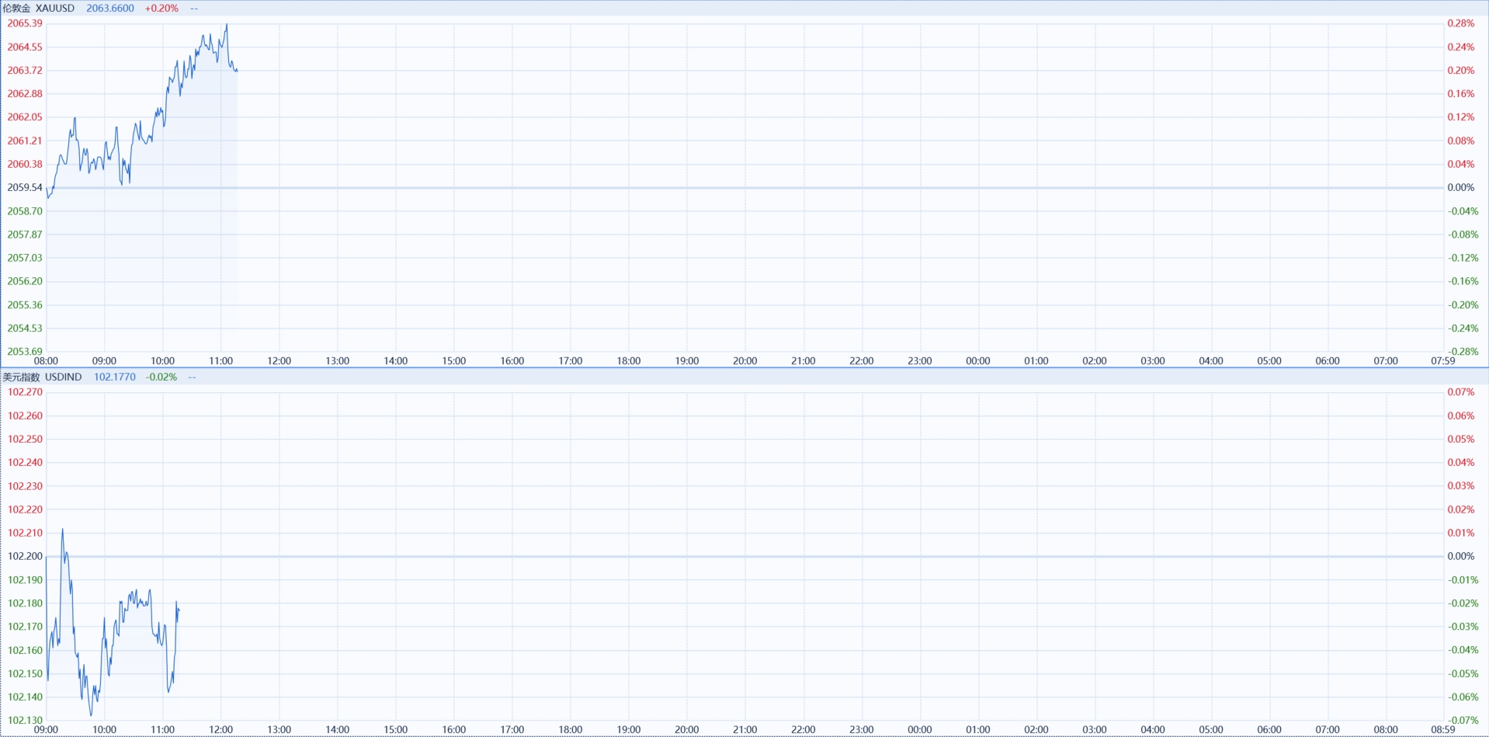Image resolution: width=1489 pixels, height=737 pixels.
Task: Click the 102.170 index axis label
Action: point(25,627)
